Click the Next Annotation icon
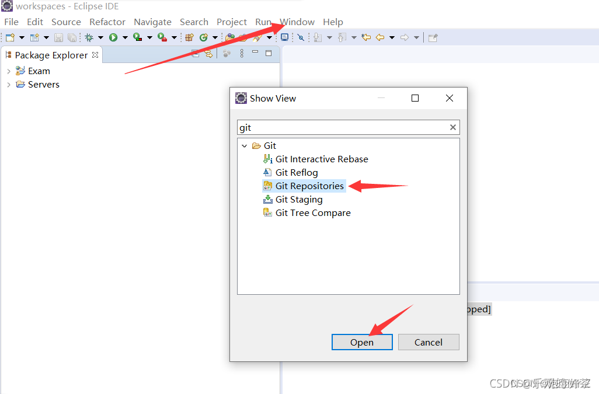This screenshot has width=599, height=394. (318, 37)
